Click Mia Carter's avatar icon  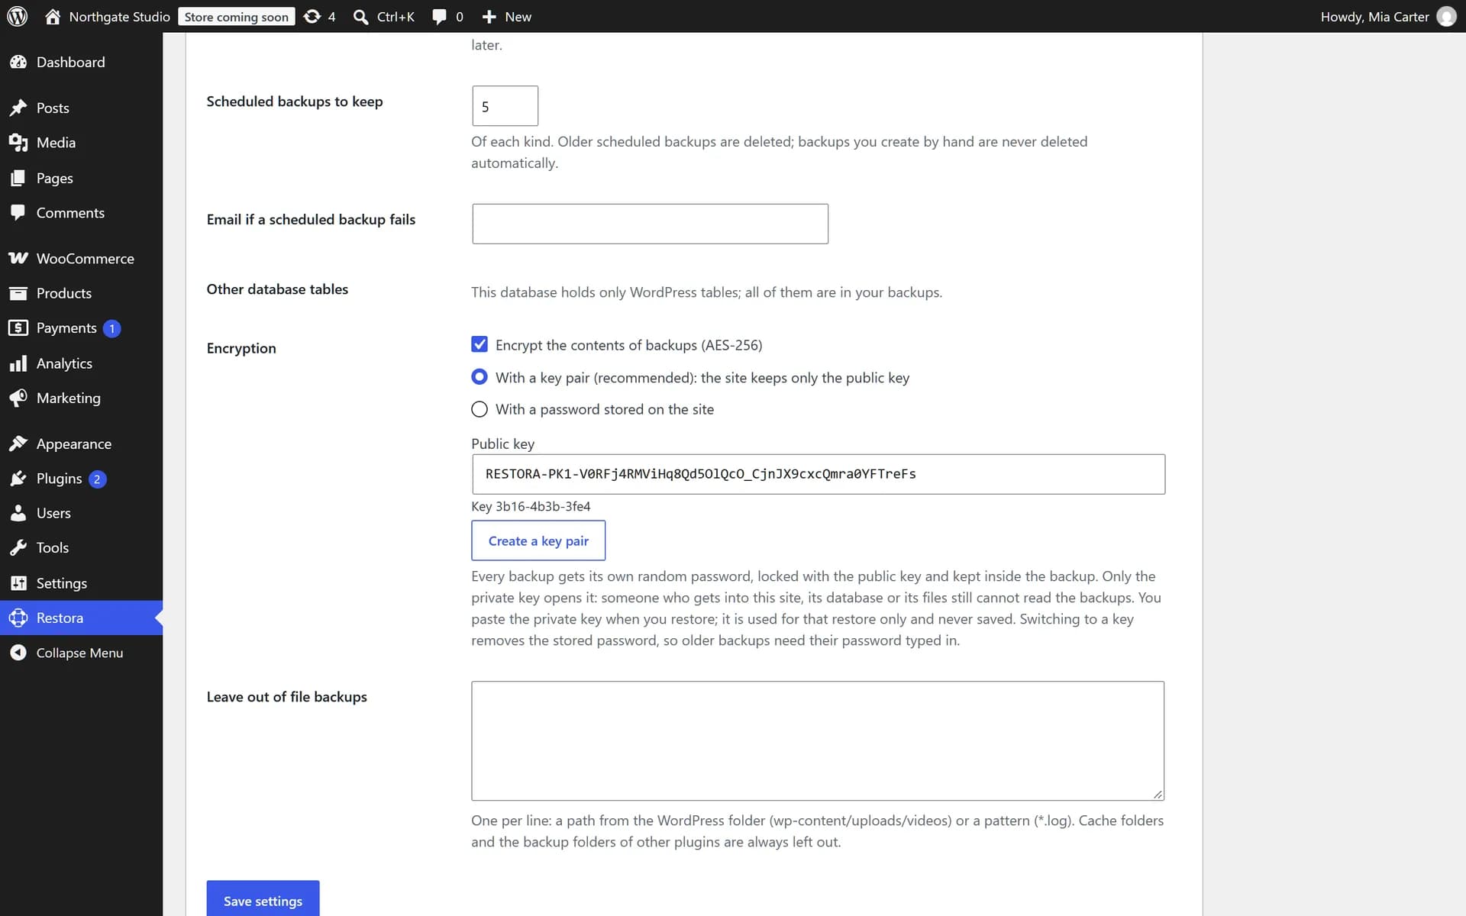(x=1446, y=17)
